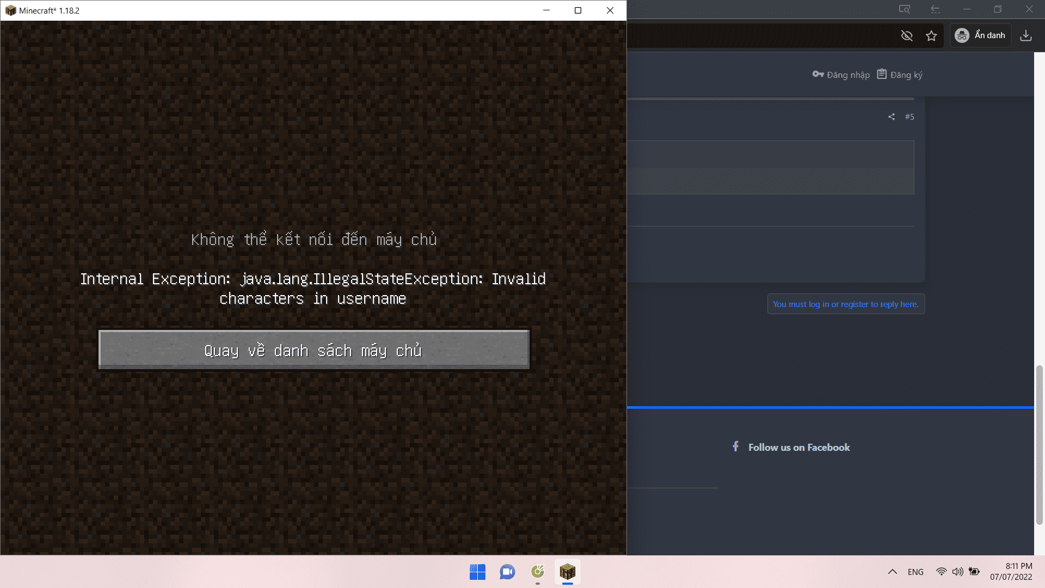
Task: Click the share icon on post #5
Action: pos(892,117)
